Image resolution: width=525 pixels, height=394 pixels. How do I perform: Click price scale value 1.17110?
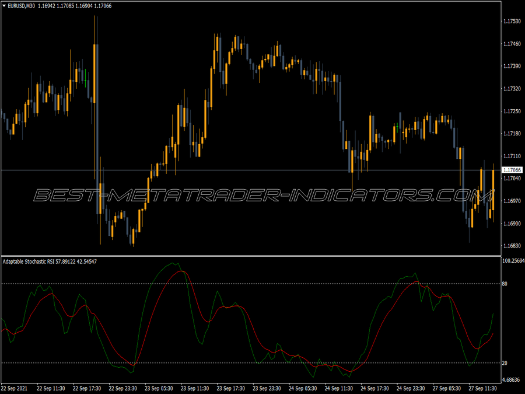point(512,156)
